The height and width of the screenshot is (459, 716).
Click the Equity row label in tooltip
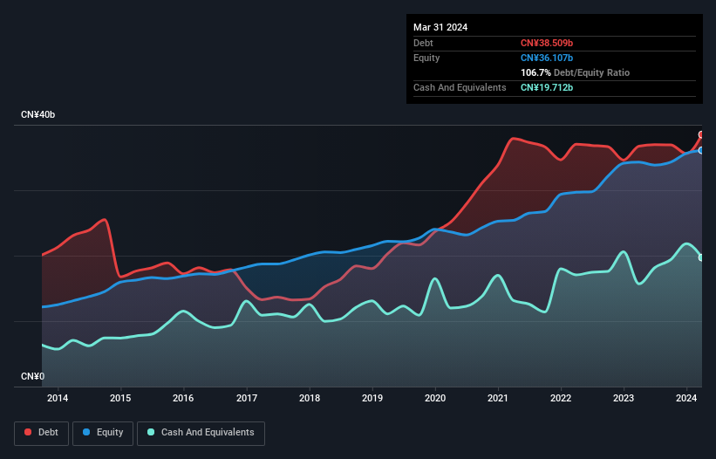point(426,58)
